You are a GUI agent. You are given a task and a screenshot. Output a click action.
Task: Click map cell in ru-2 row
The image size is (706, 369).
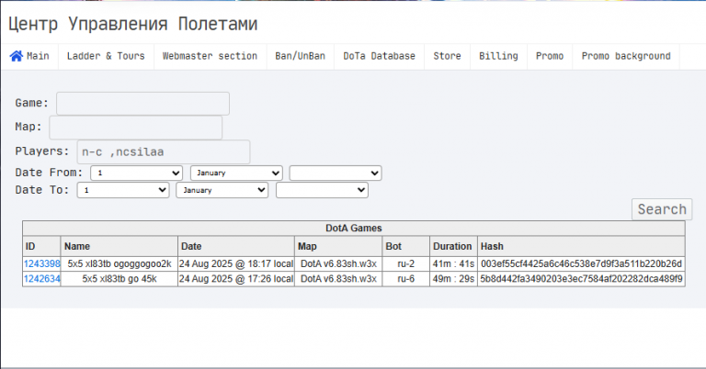tap(338, 263)
